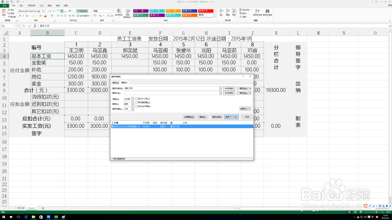Click the fill color bucket icon
The image size is (392, 220).
(x=40, y=16)
